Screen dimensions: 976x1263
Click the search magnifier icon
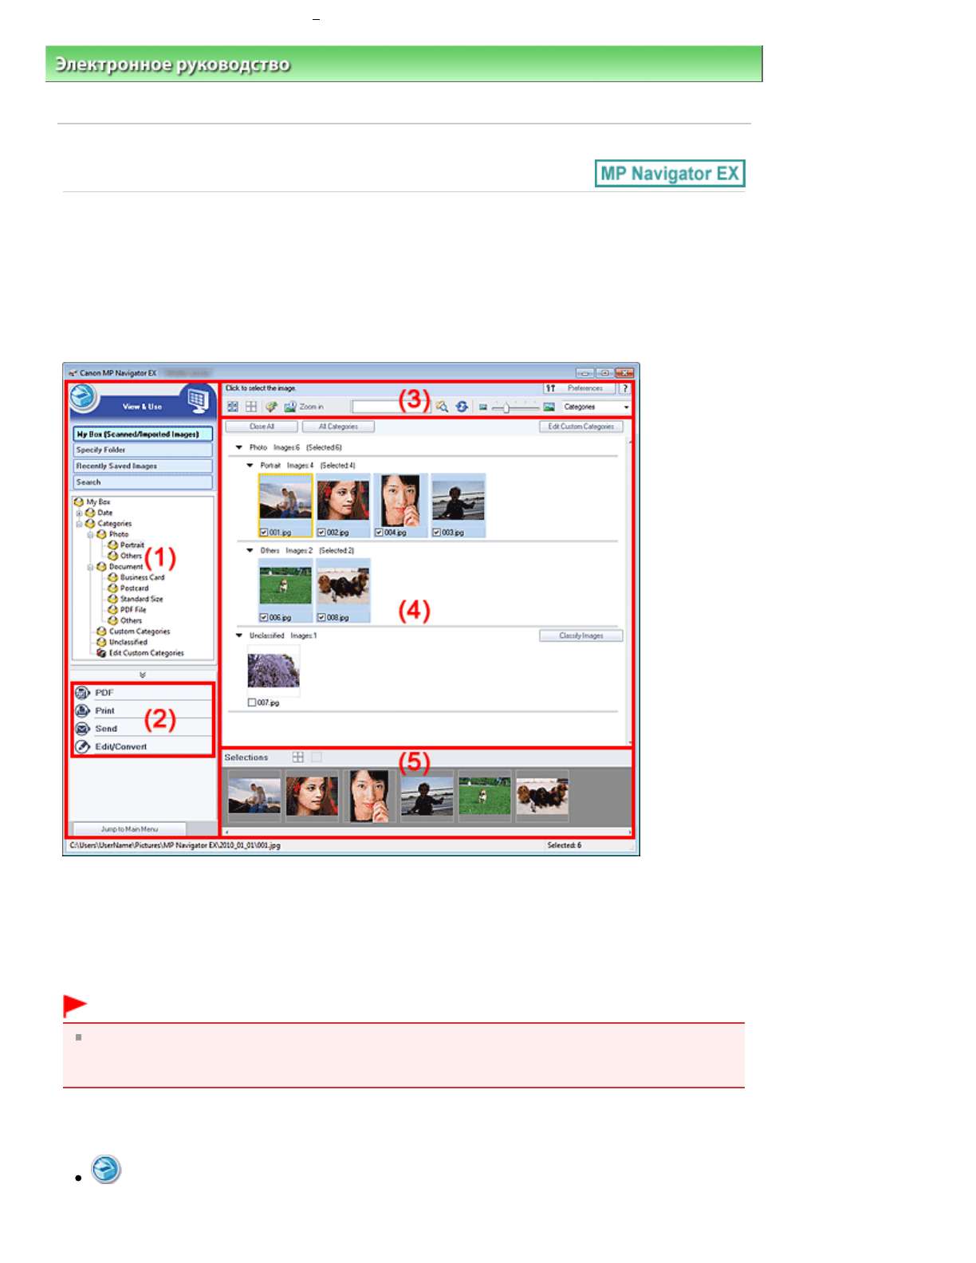point(443,407)
